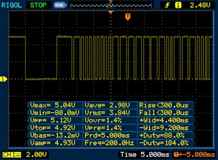The height and width of the screenshot is (160, 218).
Task: Click the orange trigger point arrow at top
Action: click(111, 13)
